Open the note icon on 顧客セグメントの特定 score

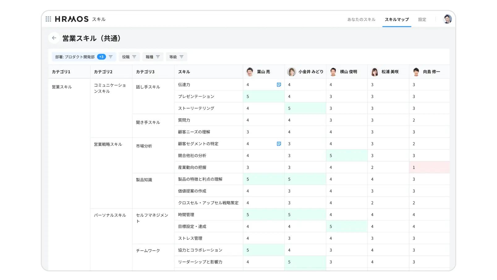pyautogui.click(x=279, y=143)
